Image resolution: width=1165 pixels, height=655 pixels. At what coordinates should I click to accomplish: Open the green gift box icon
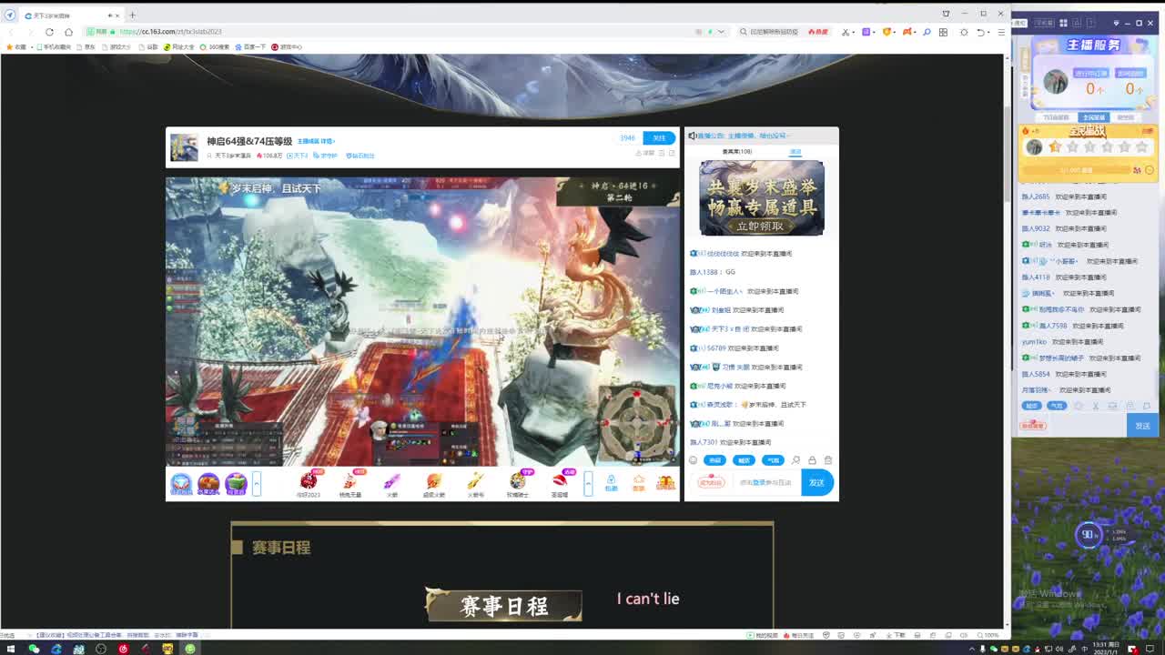pyautogui.click(x=236, y=483)
